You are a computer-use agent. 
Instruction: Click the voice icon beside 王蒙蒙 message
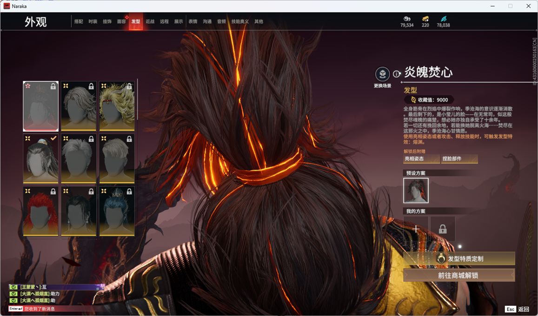(x=13, y=287)
